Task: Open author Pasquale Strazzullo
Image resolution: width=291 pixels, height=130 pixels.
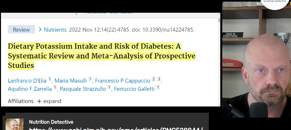Action: coord(83,89)
